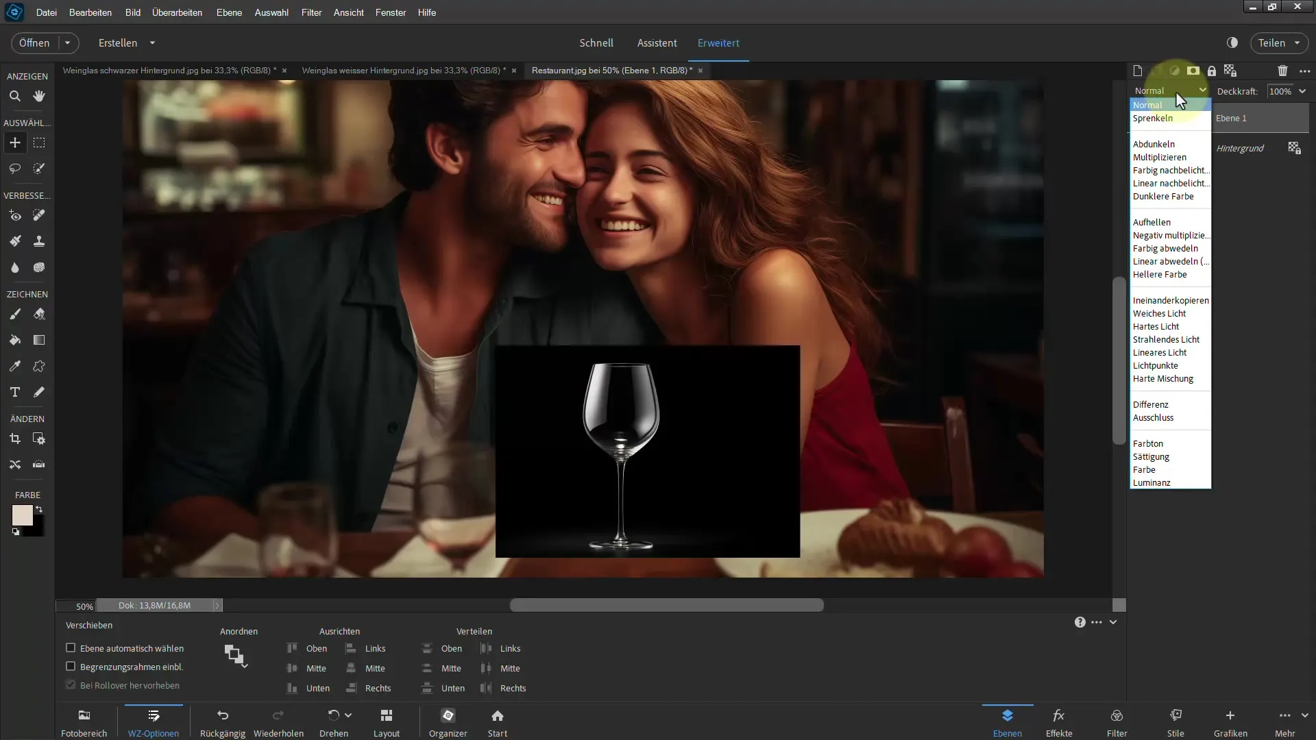This screenshot has height=740, width=1316.
Task: Reset colors to default black and white
Action: [16, 532]
